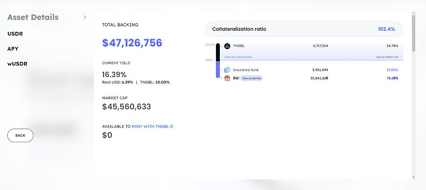426x190 pixels.
Task: Click the Insurance fund row label
Action: [245, 70]
